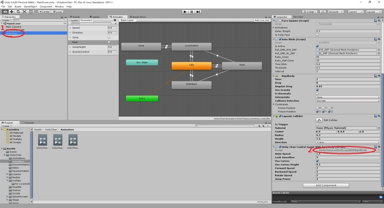Switch to the Asset Store tab
Viewport: 384px width, 208px height.
coord(138,17)
